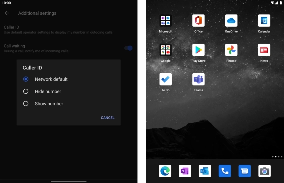Open Google Photos app

(x=231, y=50)
